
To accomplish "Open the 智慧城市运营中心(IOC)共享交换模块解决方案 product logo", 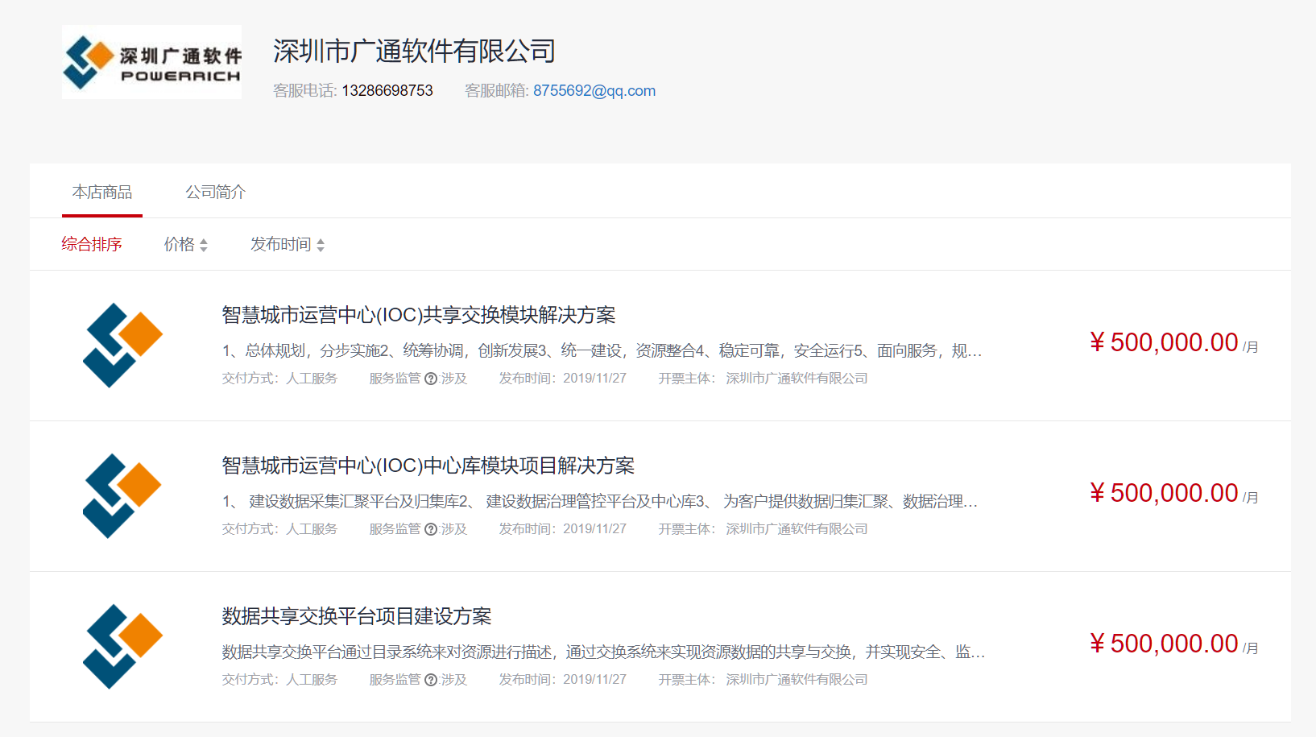I will (122, 346).
